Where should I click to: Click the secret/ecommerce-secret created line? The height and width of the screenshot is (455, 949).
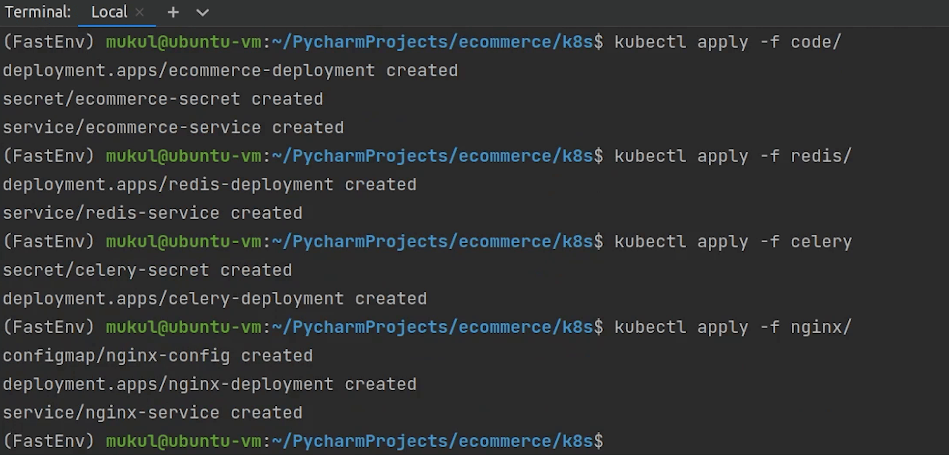point(163,99)
